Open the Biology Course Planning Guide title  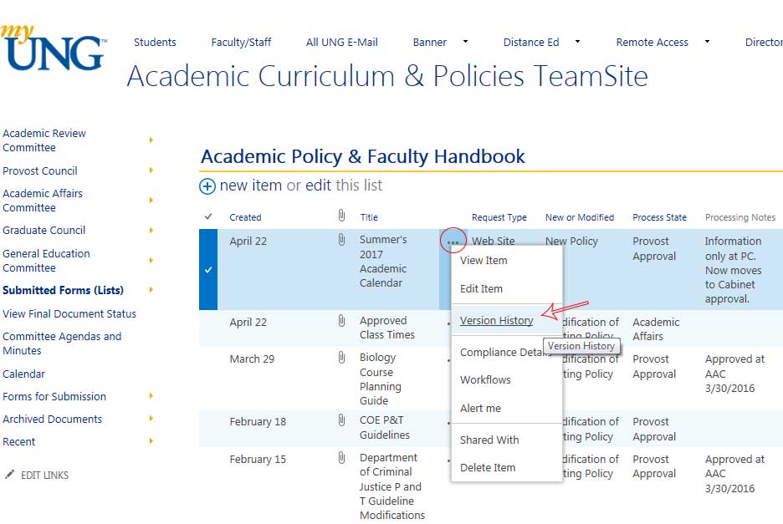(380, 379)
